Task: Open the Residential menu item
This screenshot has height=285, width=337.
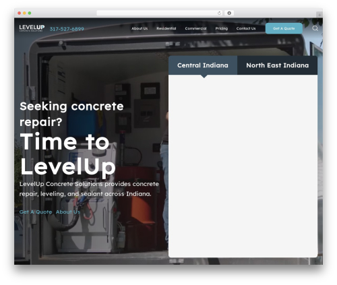Action: [166, 28]
